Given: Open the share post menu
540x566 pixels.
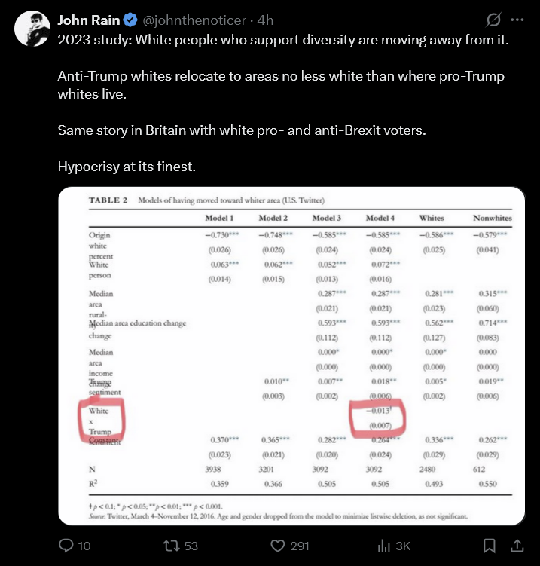Looking at the screenshot, I should coord(517,546).
